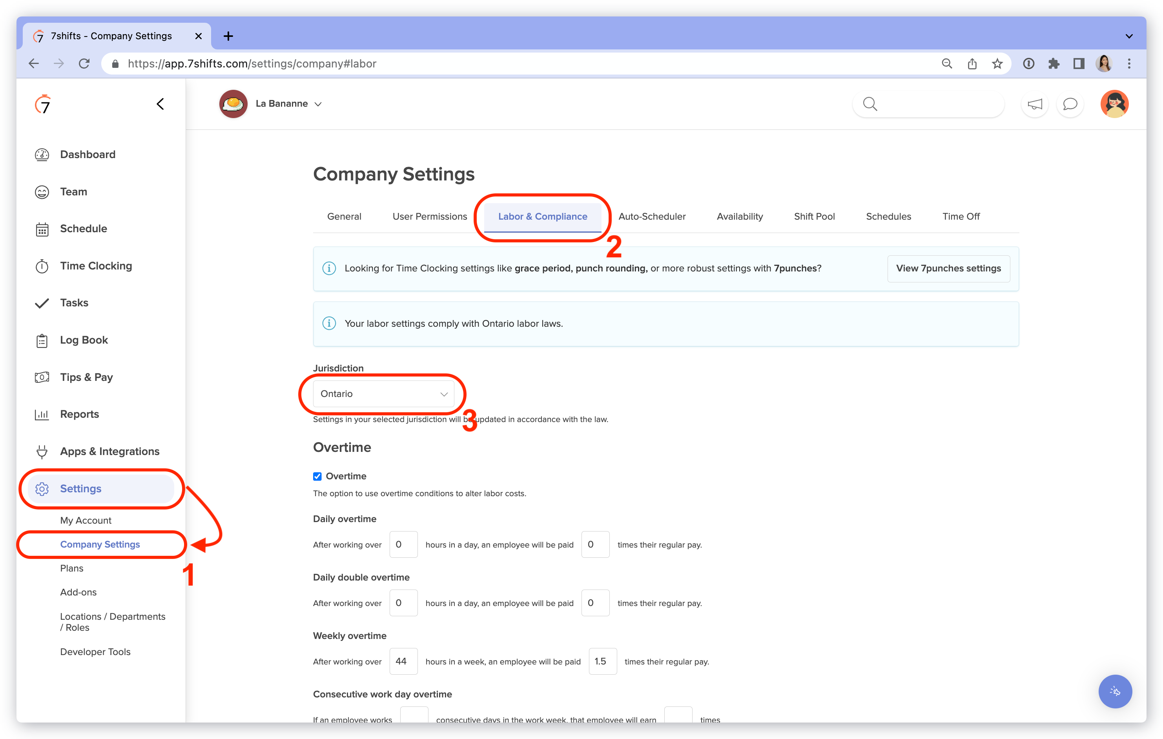Reload the page

tap(84, 64)
